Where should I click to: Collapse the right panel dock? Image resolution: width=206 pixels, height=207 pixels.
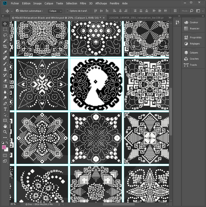[203, 16]
